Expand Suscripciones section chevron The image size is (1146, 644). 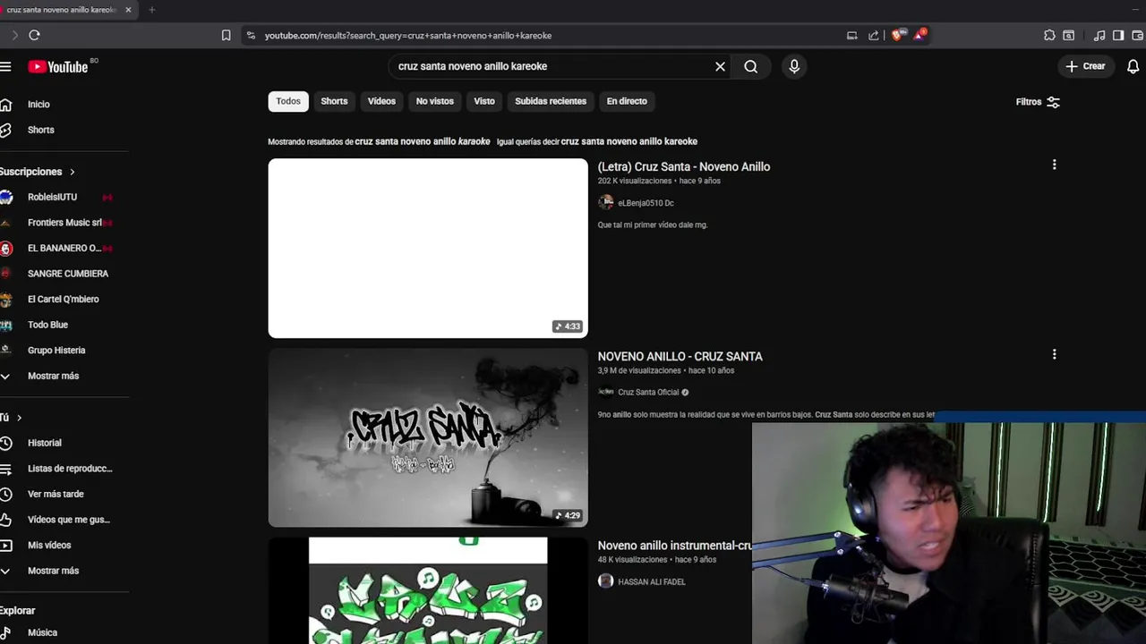click(73, 172)
